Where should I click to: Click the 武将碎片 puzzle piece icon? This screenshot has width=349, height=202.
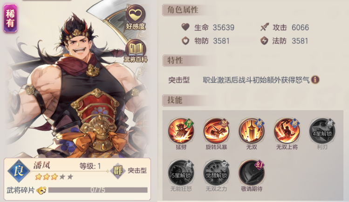pos(41,190)
